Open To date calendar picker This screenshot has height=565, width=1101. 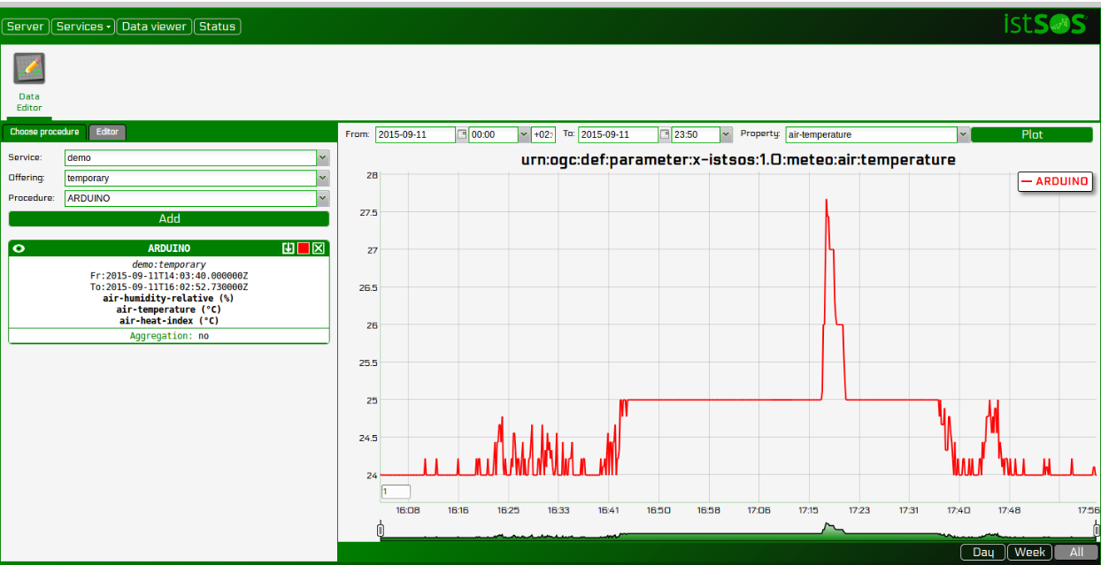tap(665, 134)
